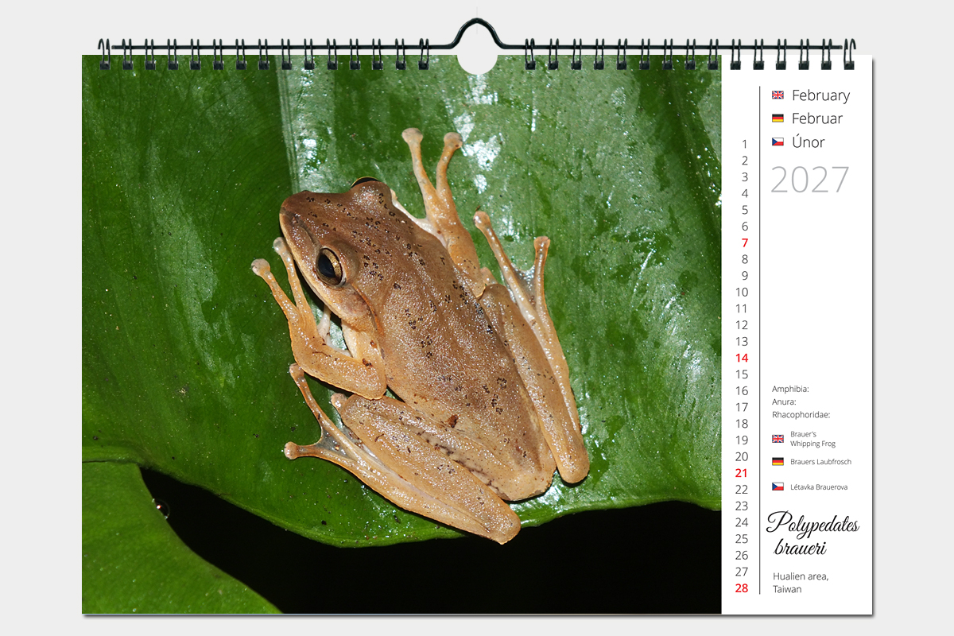The width and height of the screenshot is (954, 636).
Task: Select the red date 28
Action: coord(742,588)
